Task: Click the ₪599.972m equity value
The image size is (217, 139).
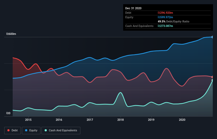Action: pyautogui.click(x=165, y=17)
